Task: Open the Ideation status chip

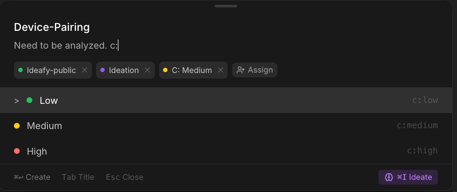Action: coord(123,70)
